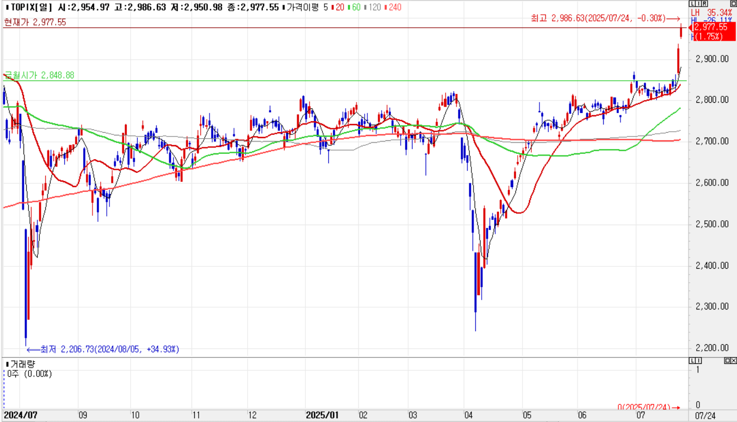The width and height of the screenshot is (737, 422).
Task: Click the 2025/01 date on time axis
Action: pos(323,415)
